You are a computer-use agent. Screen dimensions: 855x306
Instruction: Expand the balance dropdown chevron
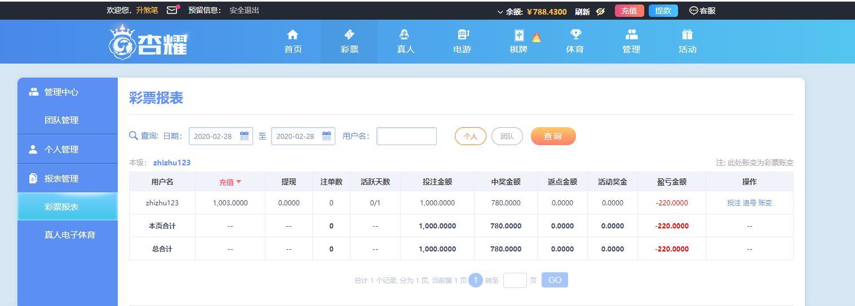point(500,11)
